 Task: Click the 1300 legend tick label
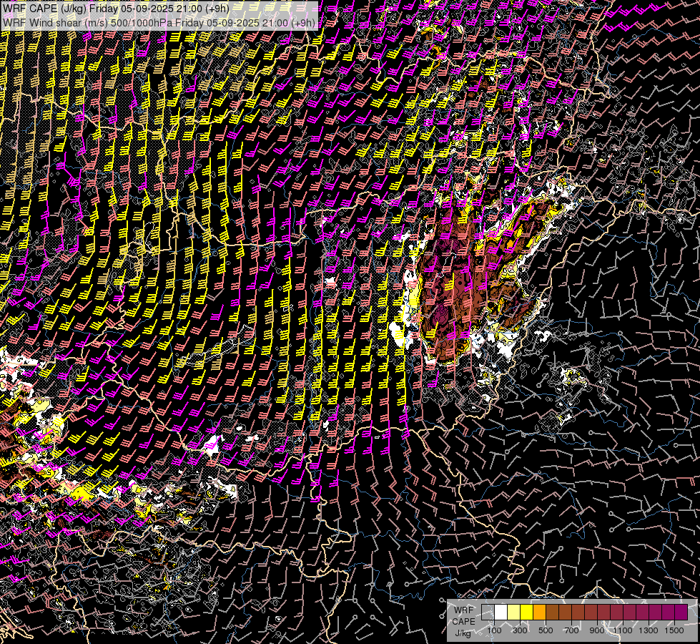coord(649,630)
